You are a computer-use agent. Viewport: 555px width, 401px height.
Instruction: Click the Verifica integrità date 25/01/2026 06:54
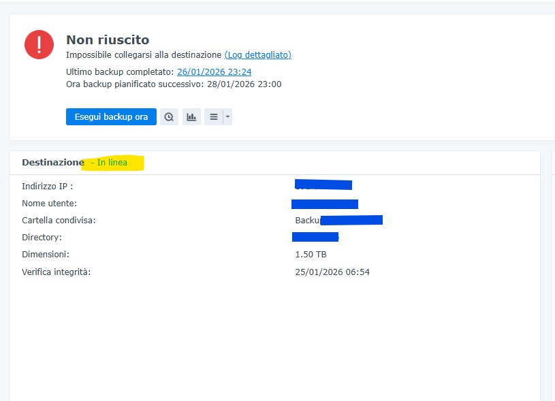tap(332, 272)
